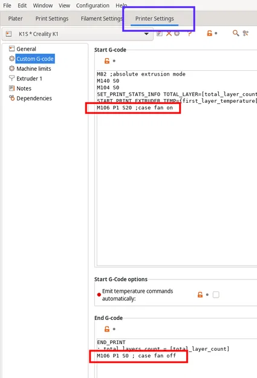This screenshot has height=378, width=257.
Task: Click the END_PRINT line in End G-code
Action: [x=111, y=342]
